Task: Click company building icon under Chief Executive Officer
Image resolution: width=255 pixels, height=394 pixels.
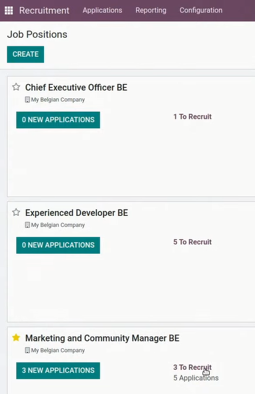Action: click(27, 100)
